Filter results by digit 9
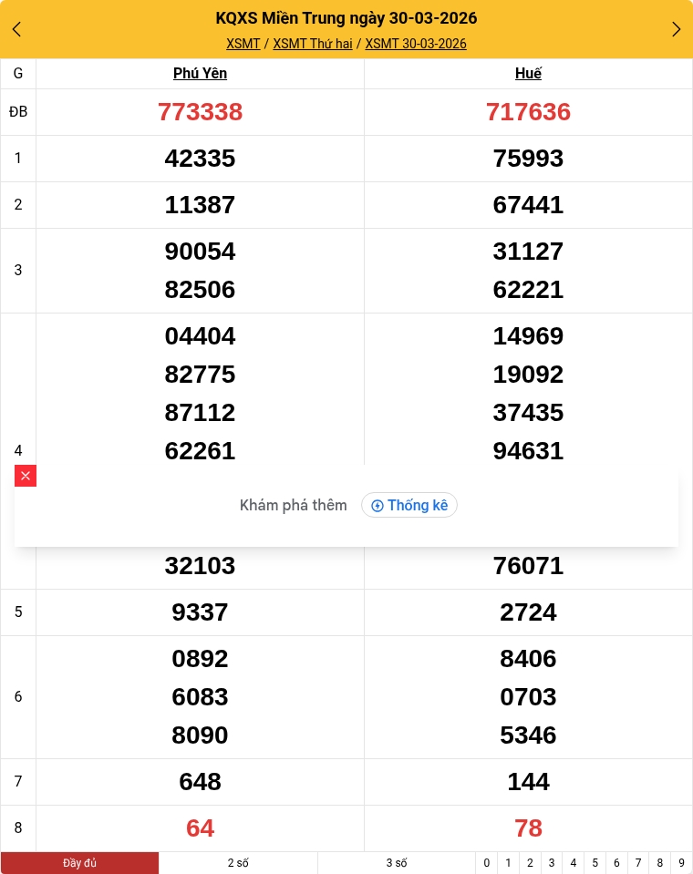This screenshot has width=693, height=874. click(x=681, y=863)
